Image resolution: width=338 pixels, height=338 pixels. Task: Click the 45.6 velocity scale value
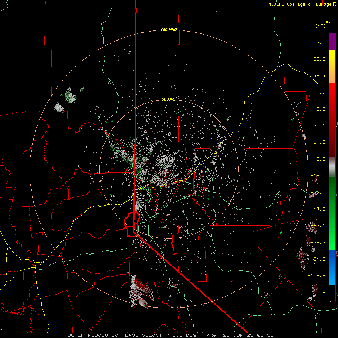(x=320, y=109)
